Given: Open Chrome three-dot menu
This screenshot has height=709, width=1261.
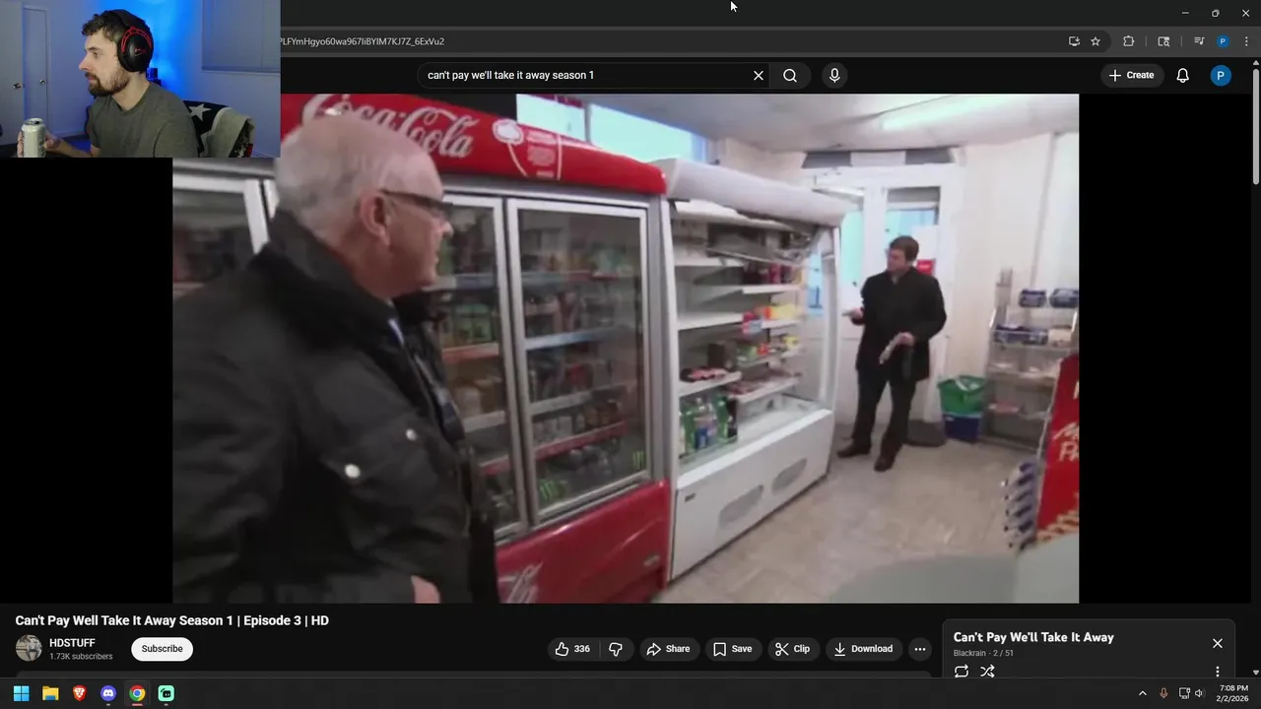Looking at the screenshot, I should point(1246,41).
